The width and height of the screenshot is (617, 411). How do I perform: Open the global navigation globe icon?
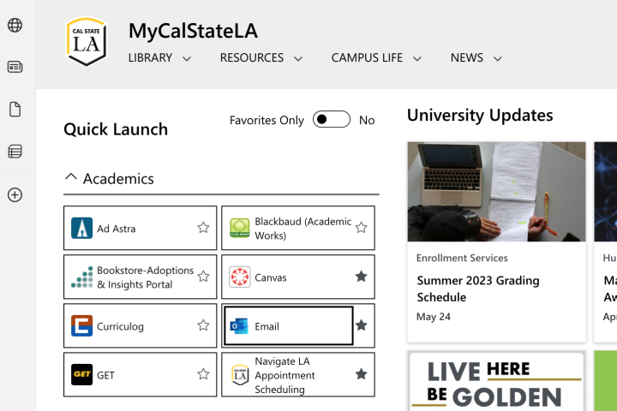[15, 25]
